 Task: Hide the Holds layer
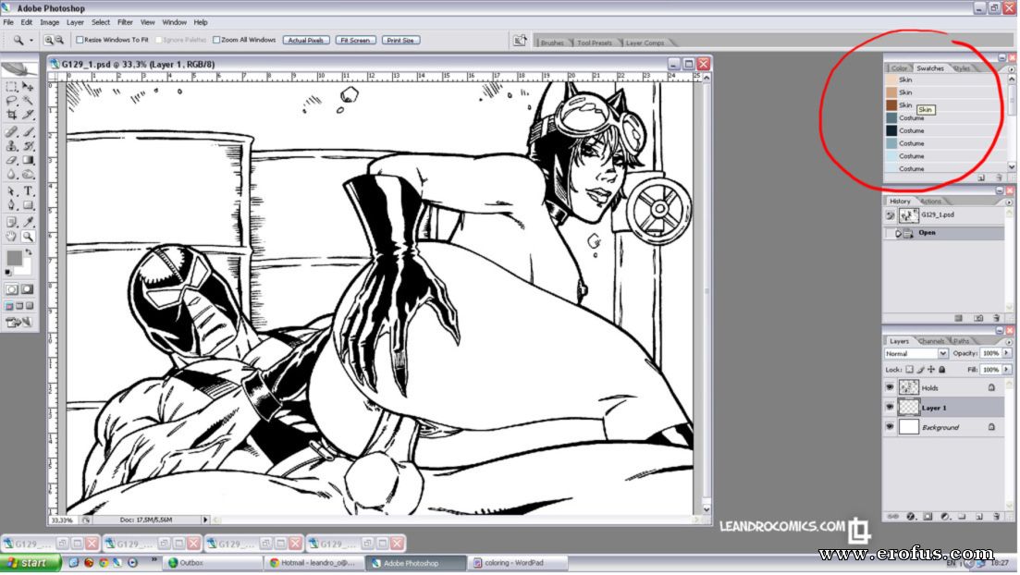click(890, 387)
